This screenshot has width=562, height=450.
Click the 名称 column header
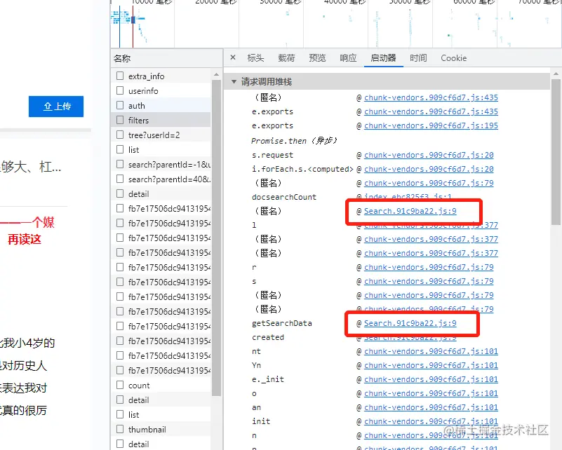pyautogui.click(x=166, y=58)
